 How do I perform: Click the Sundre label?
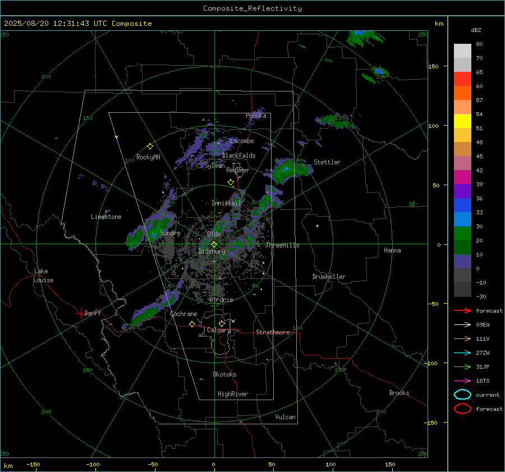(170, 233)
